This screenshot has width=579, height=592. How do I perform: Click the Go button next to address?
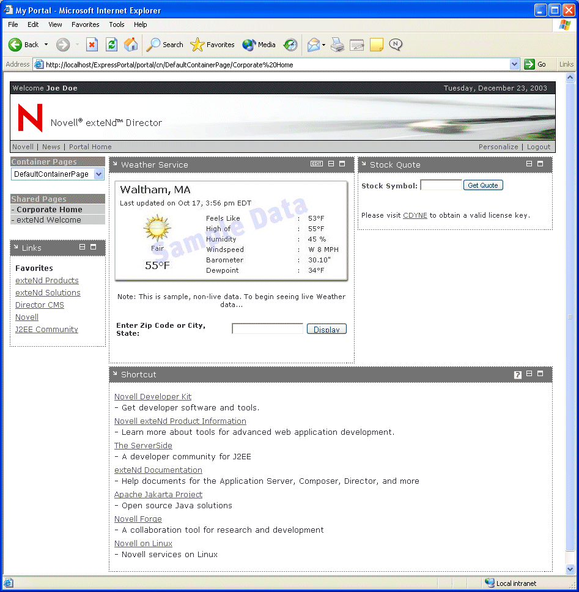535,64
